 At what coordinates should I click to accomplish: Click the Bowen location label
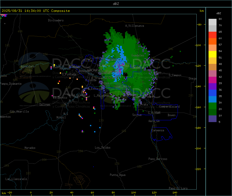coord(171,115)
